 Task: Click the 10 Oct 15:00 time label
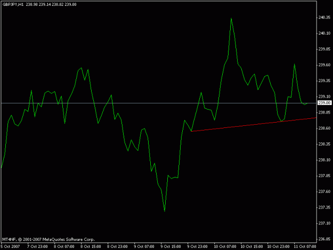tap(251, 246)
